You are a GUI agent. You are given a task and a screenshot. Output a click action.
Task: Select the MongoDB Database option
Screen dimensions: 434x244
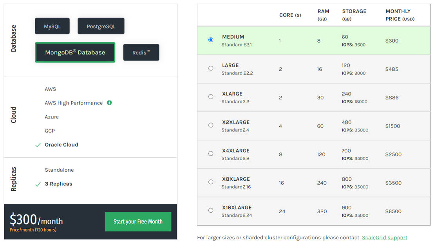tap(75, 52)
